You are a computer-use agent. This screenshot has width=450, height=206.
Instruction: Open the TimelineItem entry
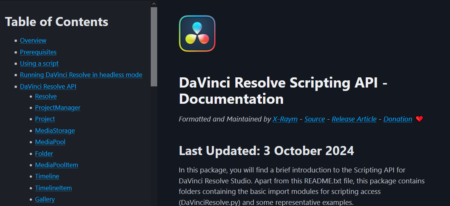(53, 188)
